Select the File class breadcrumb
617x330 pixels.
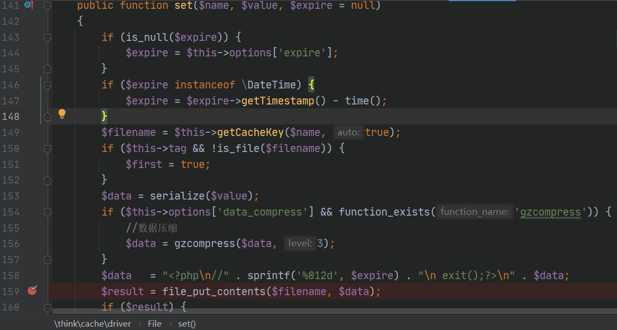tap(154, 324)
